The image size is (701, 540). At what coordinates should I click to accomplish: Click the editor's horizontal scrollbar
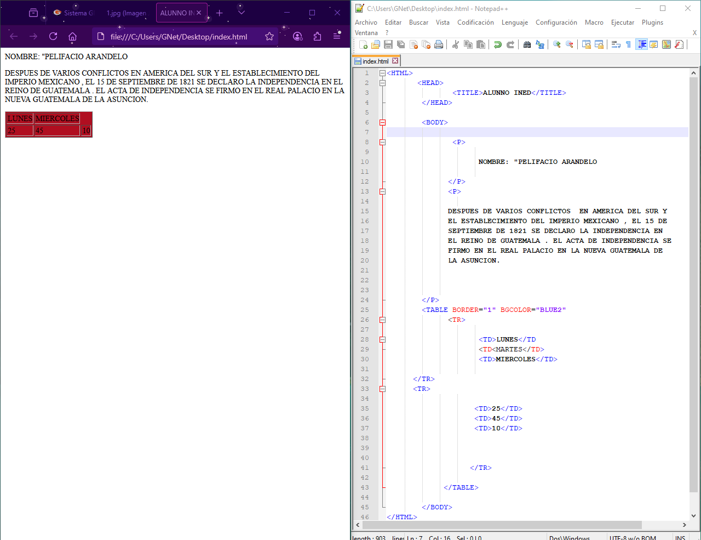point(501,525)
